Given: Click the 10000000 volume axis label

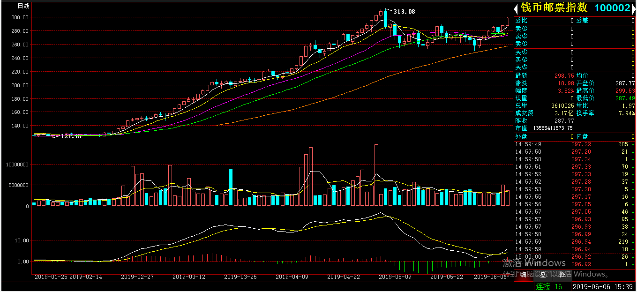Looking at the screenshot, I should pyautogui.click(x=17, y=165).
